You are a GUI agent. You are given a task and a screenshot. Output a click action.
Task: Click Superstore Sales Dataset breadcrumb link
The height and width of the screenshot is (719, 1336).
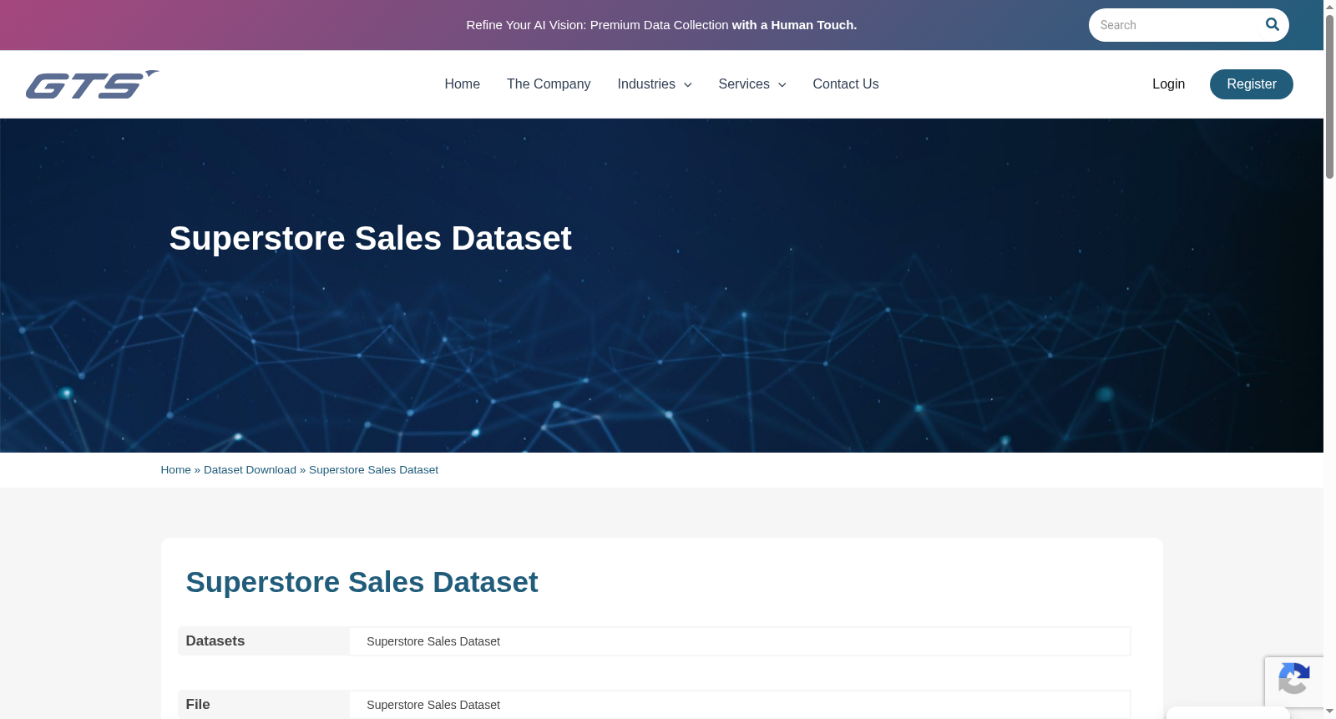(373, 470)
